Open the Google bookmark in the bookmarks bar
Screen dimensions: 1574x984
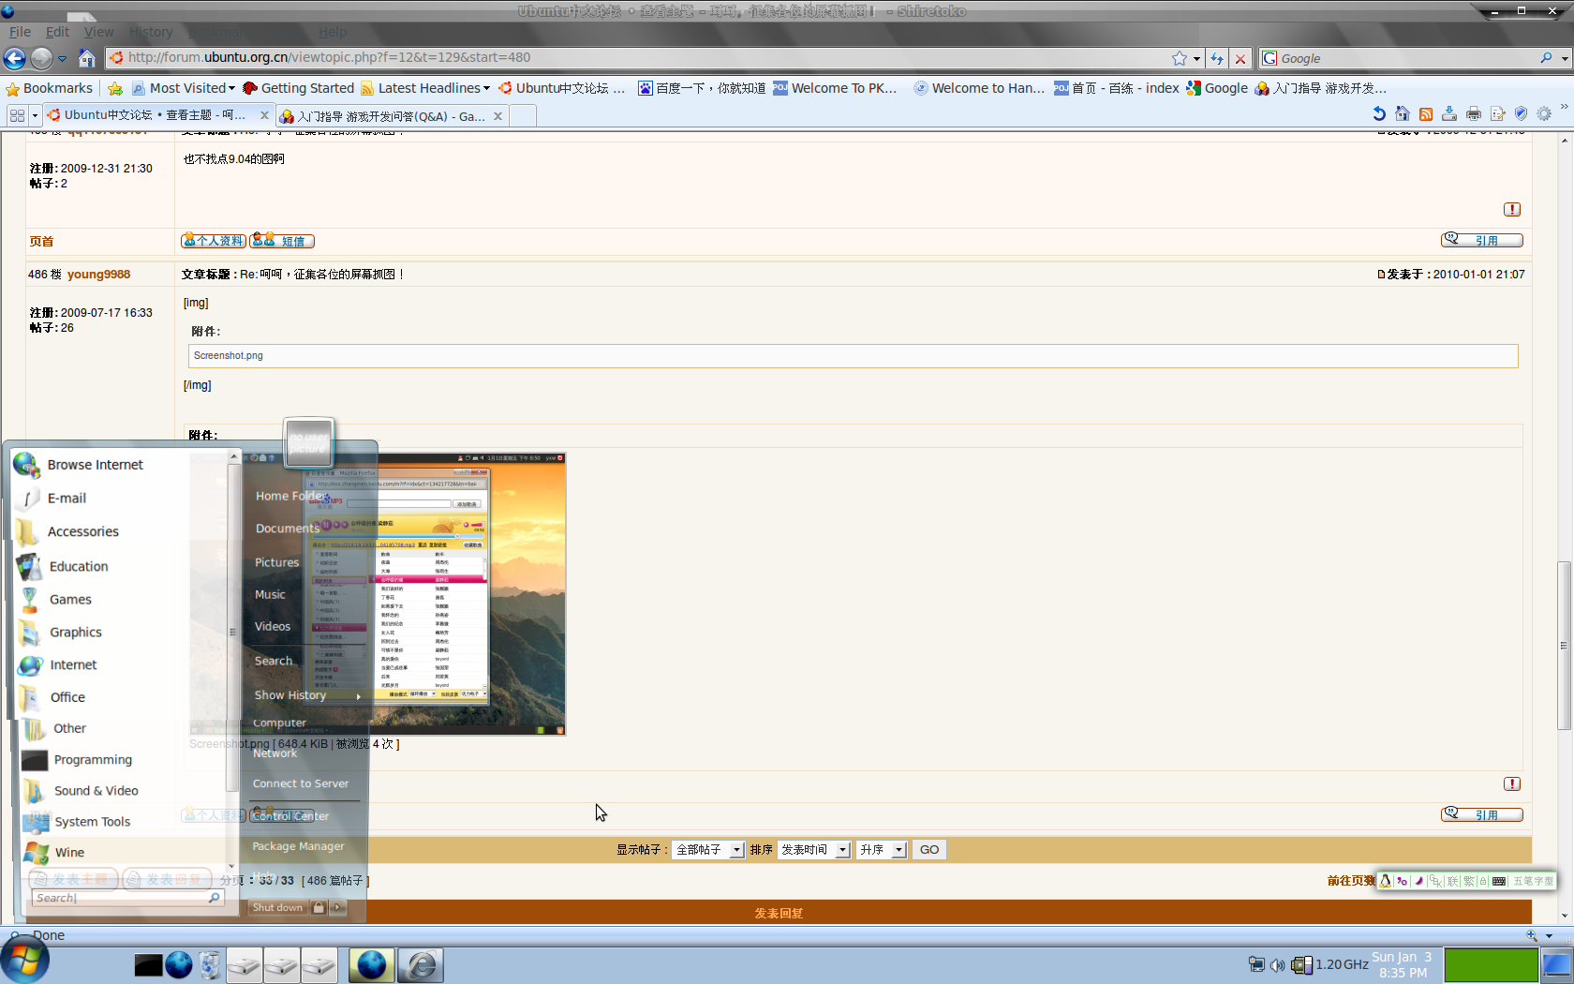pyautogui.click(x=1217, y=88)
